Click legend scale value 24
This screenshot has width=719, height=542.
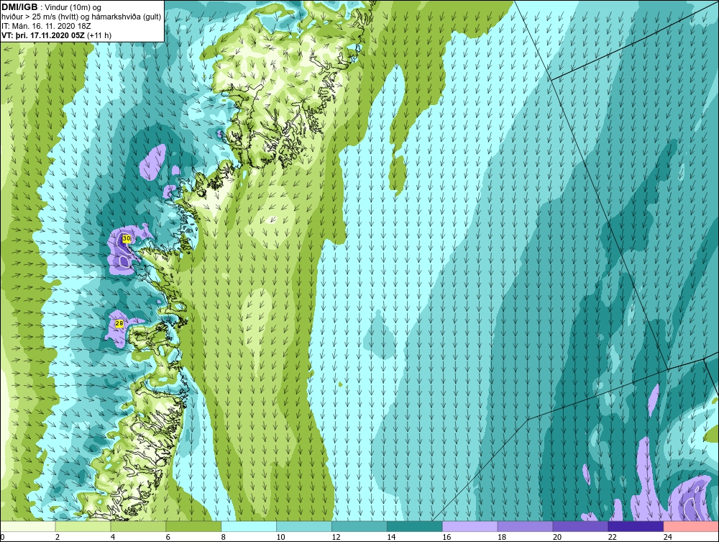pos(668,537)
